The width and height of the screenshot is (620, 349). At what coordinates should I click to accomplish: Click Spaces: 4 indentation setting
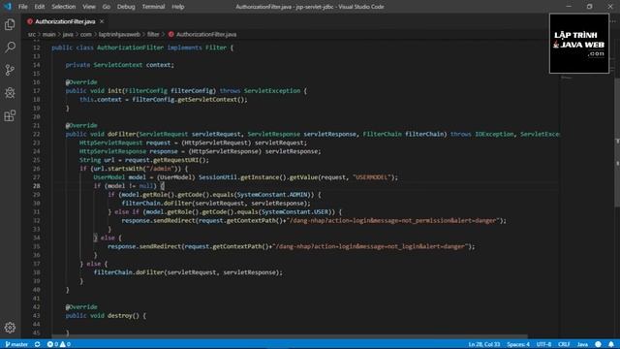tap(518, 344)
